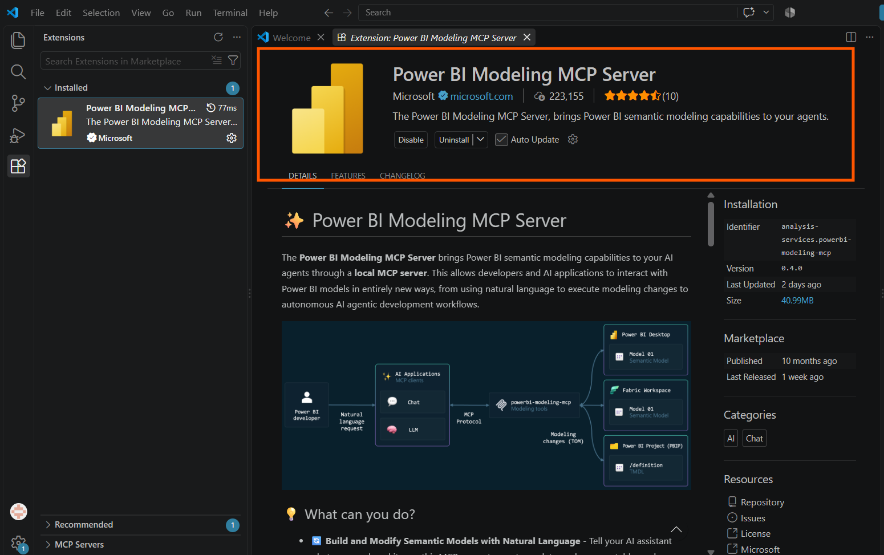Select the AI category tag
The width and height of the screenshot is (884, 555).
[x=731, y=438]
